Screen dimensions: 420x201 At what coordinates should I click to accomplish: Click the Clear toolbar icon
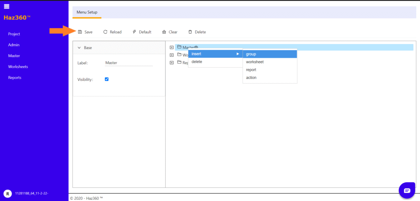tap(164, 32)
